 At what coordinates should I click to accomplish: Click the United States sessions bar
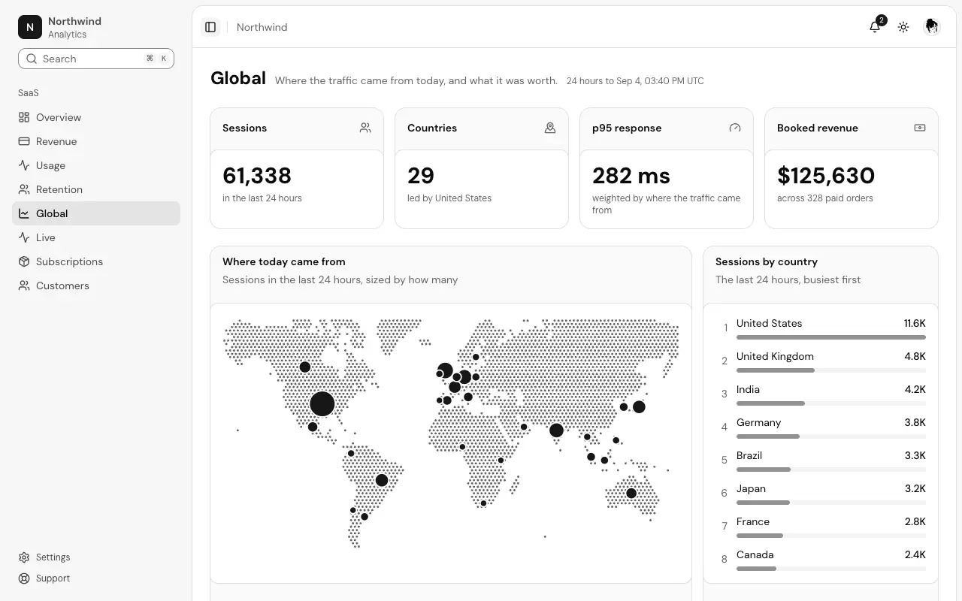coord(831,337)
